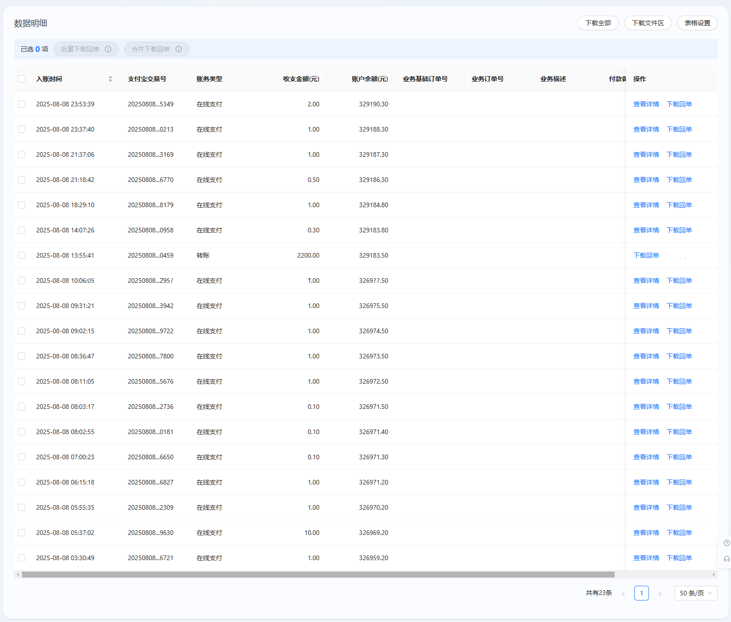View details for transaction 20250808...2309
Screen dimensions: 731x622
646,507
